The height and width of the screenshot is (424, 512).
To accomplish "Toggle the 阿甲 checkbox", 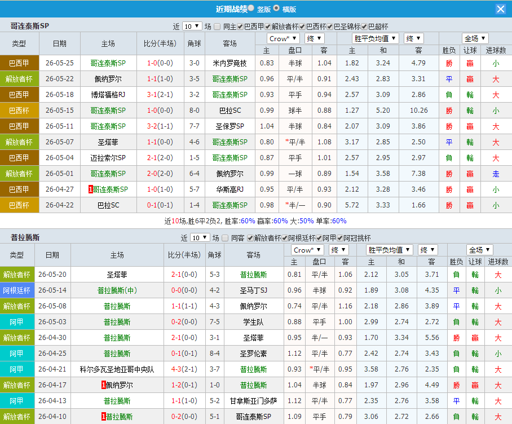I will tap(319, 238).
